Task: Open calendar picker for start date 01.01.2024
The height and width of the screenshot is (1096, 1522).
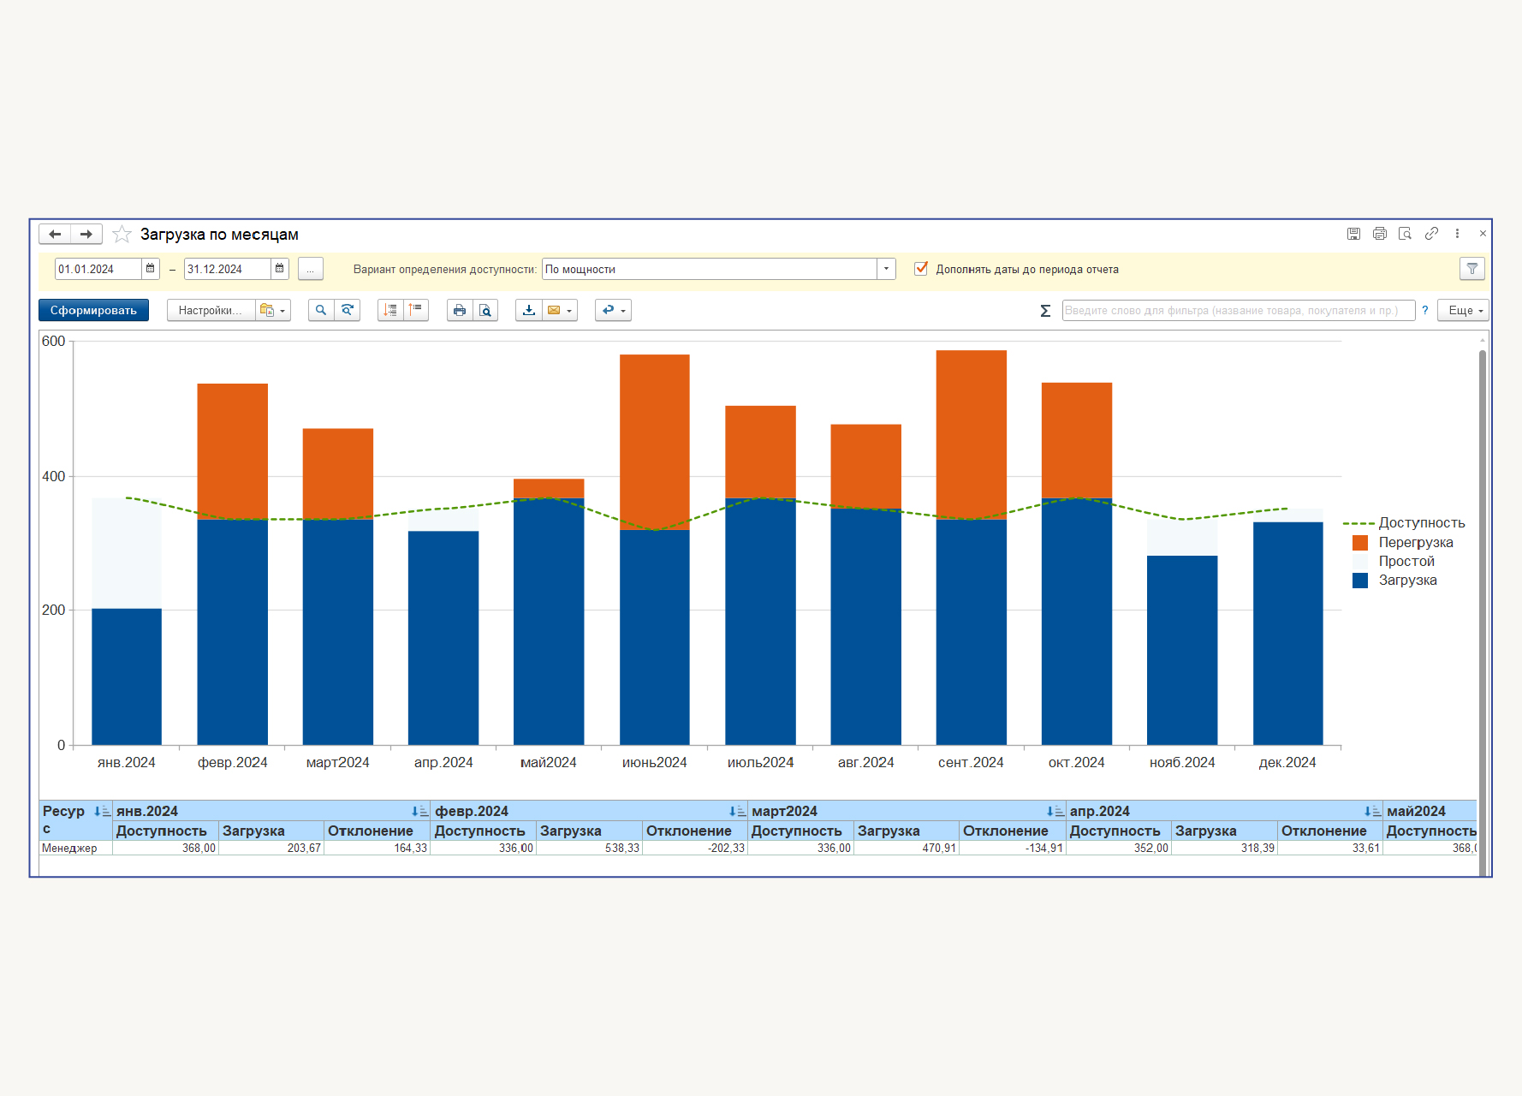Action: pos(151,269)
